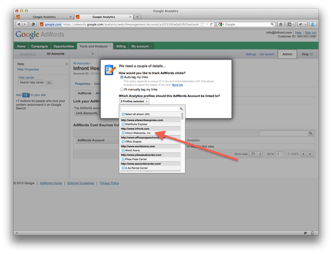Click the Sign out link

(311, 32)
